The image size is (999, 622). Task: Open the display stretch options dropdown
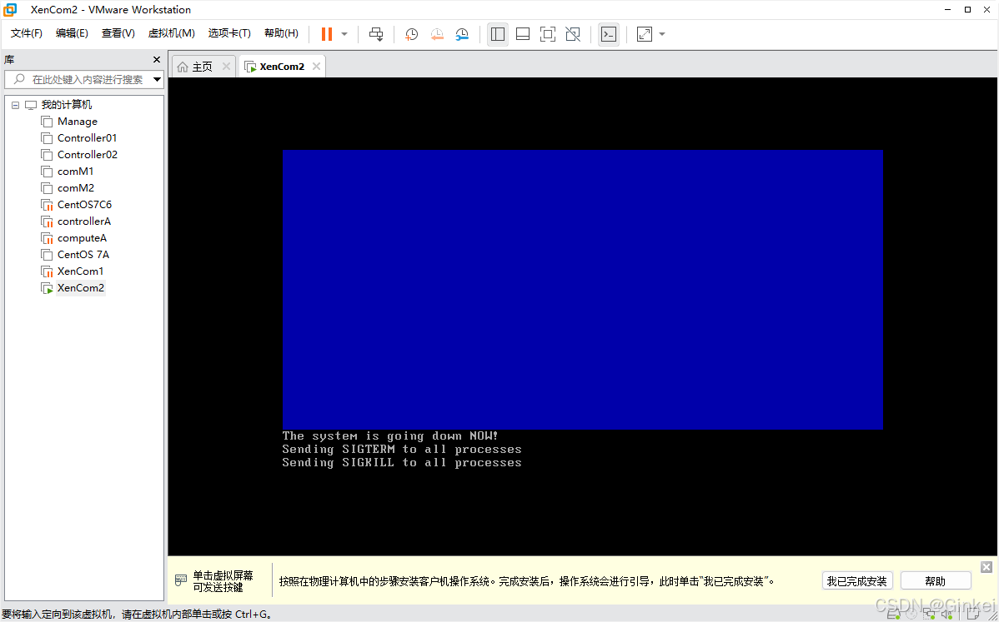coord(662,33)
